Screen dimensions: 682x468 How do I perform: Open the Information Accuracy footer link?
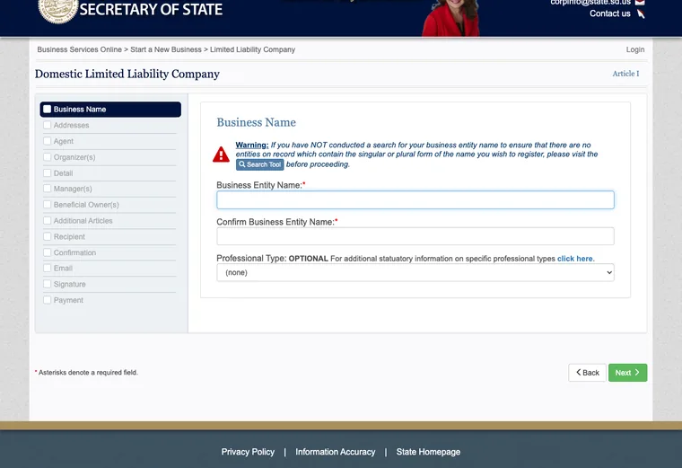coord(336,452)
